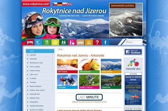Click the fantastická poloha aerial photo
The height and width of the screenshot is (111, 168).
[126, 20]
